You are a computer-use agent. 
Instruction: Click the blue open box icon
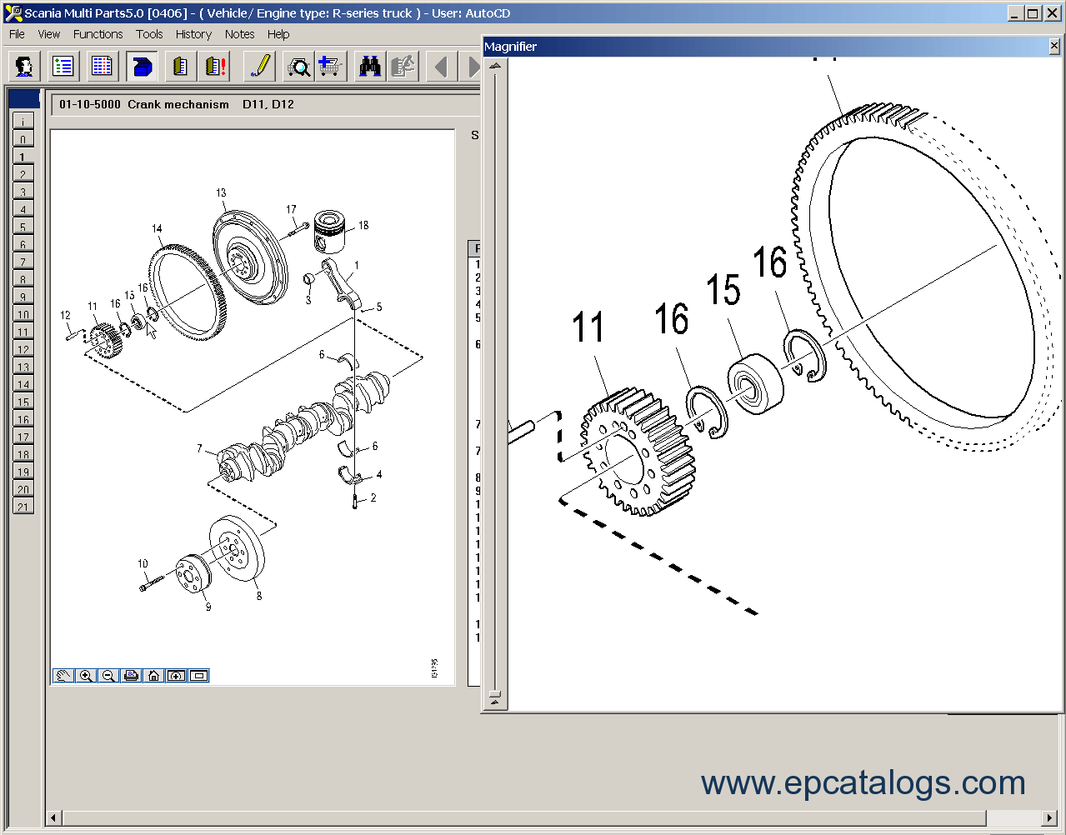pos(142,67)
